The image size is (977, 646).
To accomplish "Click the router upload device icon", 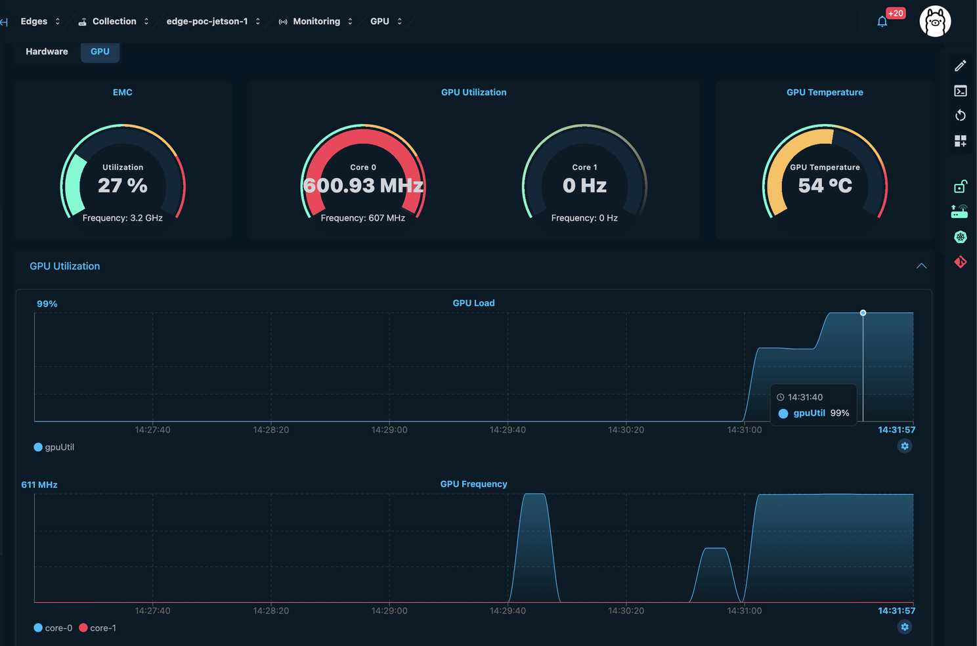I will [x=959, y=211].
